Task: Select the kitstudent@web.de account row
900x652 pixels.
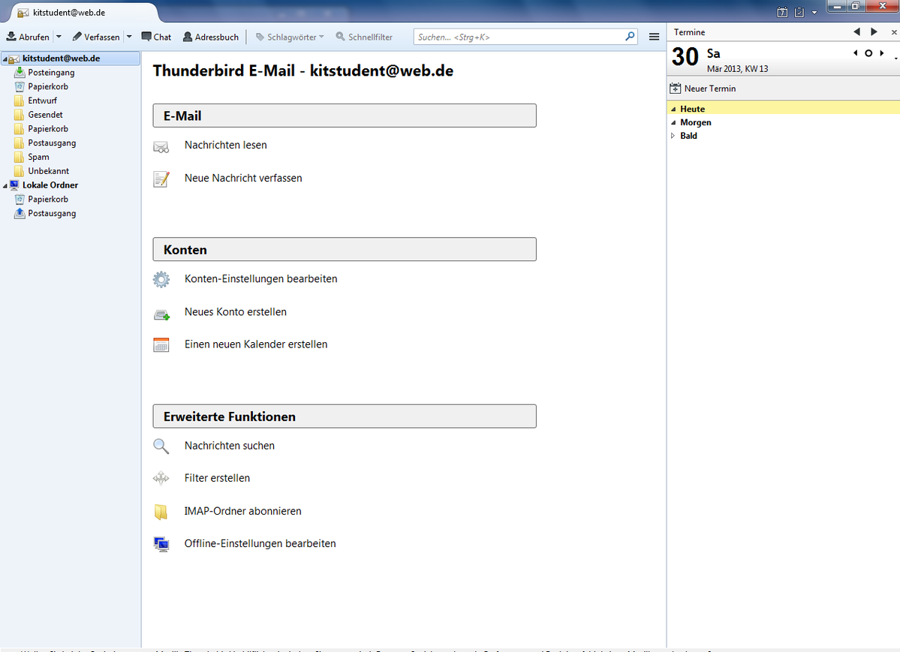Action: click(x=70, y=59)
